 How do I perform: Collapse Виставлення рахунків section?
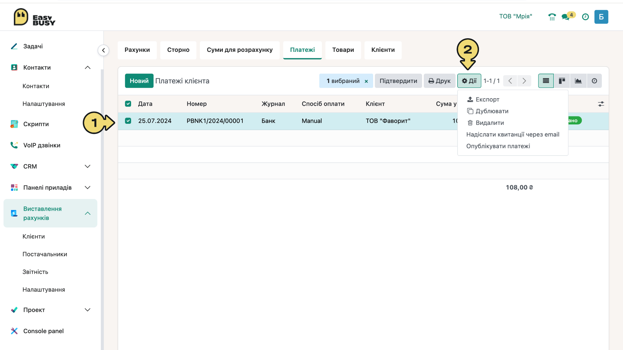coord(88,213)
